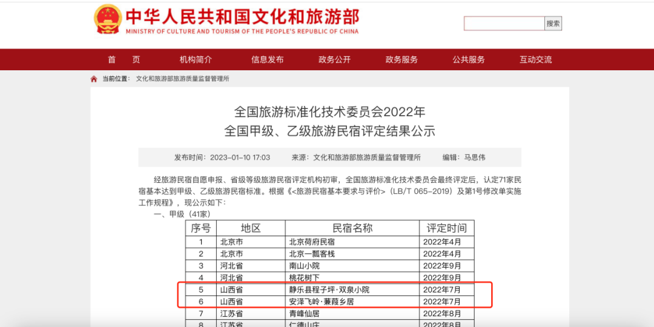Open the 首页 navigation item
Viewport: 654px width, 327px height.
coord(124,59)
